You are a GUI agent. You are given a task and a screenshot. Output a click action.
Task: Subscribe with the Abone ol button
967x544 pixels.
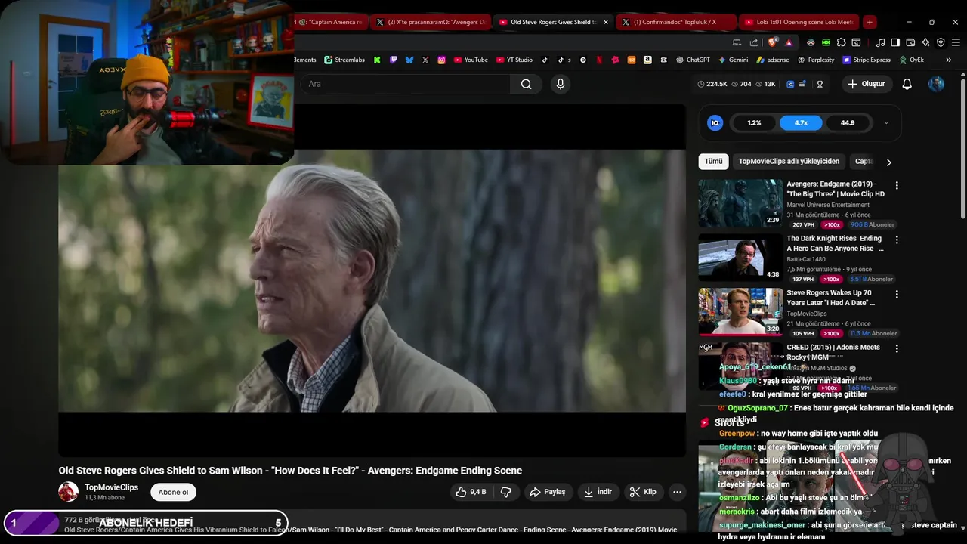coord(173,492)
